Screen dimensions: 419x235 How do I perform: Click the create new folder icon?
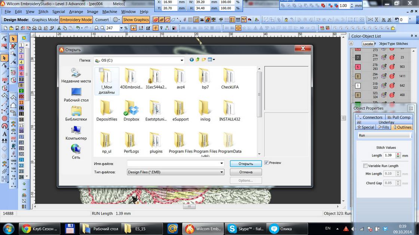(204, 60)
